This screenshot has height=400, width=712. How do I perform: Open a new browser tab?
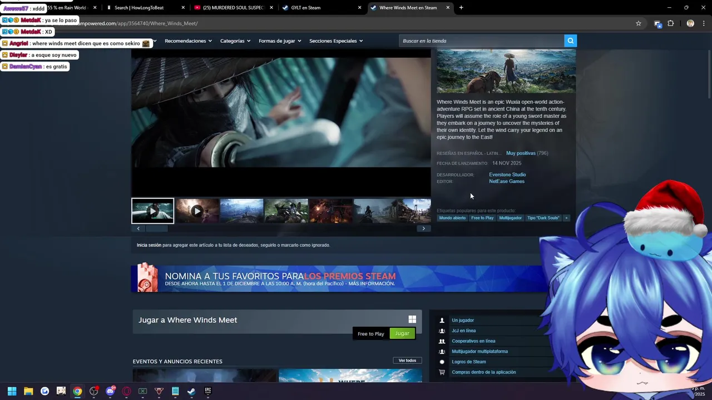pyautogui.click(x=461, y=8)
